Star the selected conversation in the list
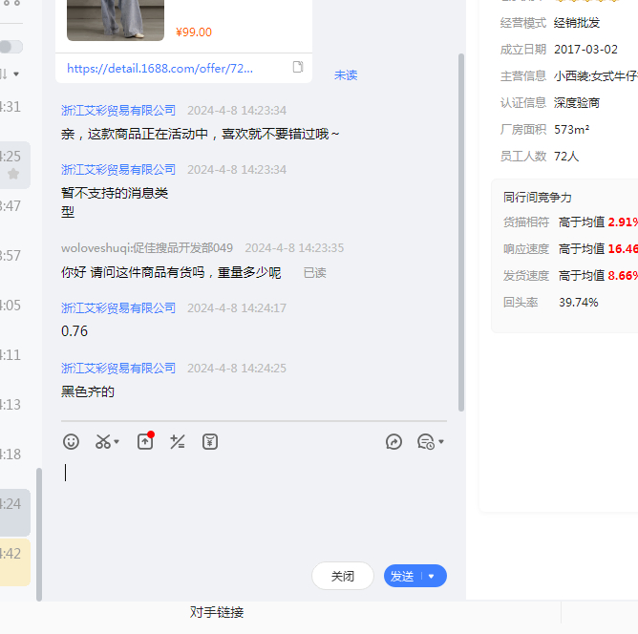This screenshot has height=634, width=638. [x=13, y=175]
